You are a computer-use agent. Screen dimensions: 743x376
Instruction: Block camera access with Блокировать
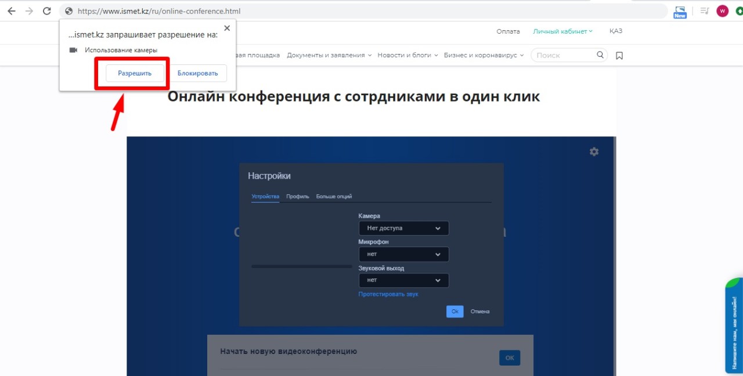pos(197,73)
